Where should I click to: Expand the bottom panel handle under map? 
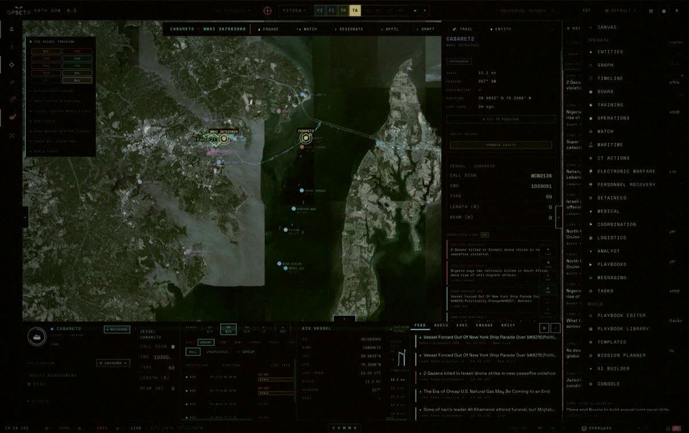344,318
